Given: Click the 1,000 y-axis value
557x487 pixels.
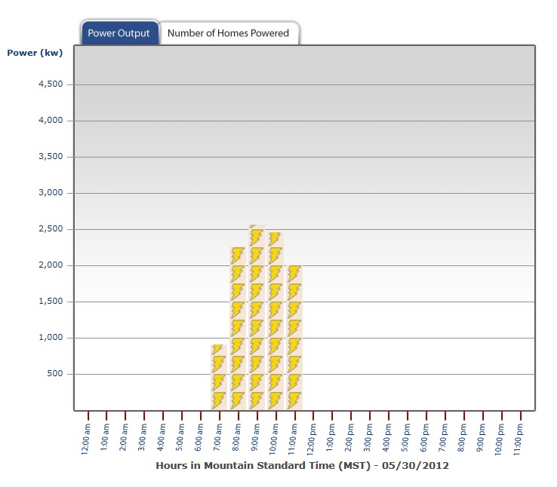Looking at the screenshot, I should [51, 337].
